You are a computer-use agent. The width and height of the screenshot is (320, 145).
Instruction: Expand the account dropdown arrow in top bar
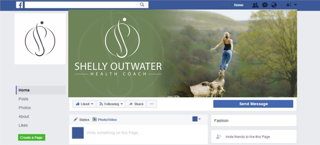[295, 5]
